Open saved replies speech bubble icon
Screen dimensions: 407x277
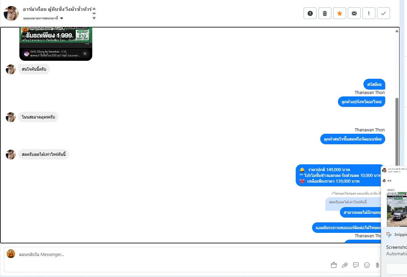pos(356,265)
